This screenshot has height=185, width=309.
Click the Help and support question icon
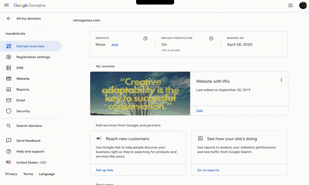9,151
